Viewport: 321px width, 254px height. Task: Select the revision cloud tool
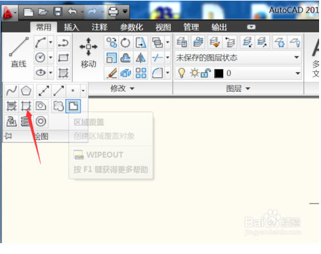58,106
